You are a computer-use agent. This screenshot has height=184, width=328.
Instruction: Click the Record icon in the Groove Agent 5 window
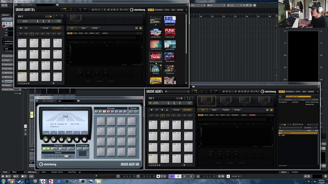pos(162,110)
